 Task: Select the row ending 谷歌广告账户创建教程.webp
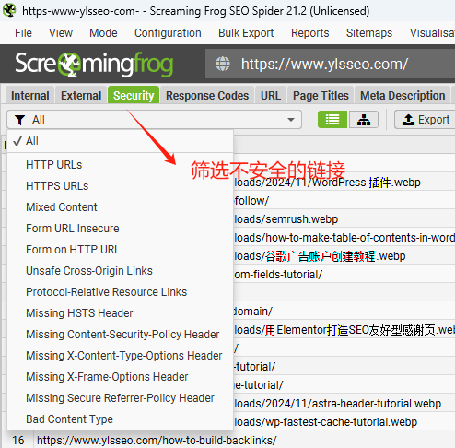point(344,256)
